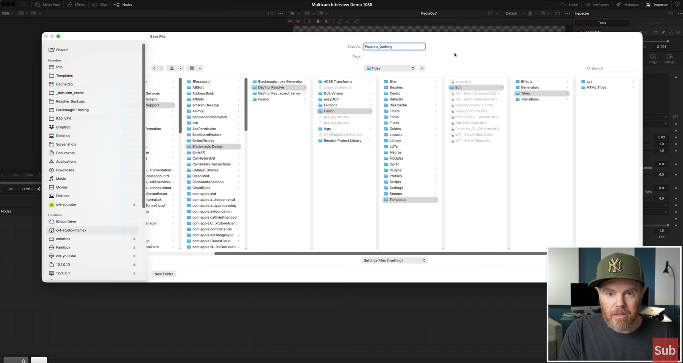
Task: Eject the 127.0.0.1 server
Action: click(134, 273)
